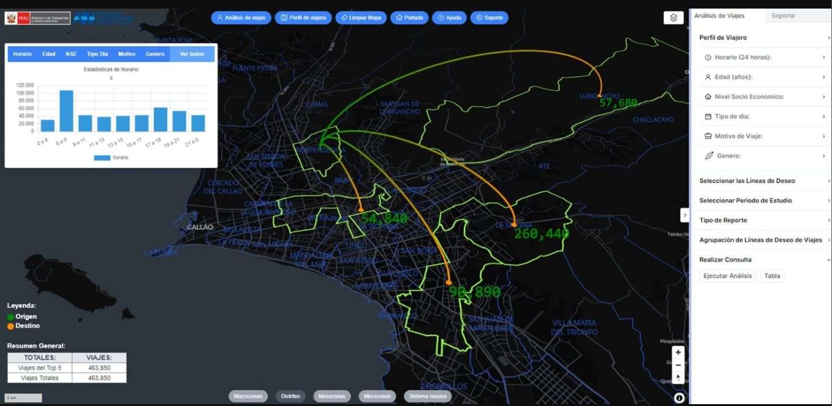The image size is (832, 406).
Task: Open Soporte via the gear icon
Action: [x=478, y=18]
